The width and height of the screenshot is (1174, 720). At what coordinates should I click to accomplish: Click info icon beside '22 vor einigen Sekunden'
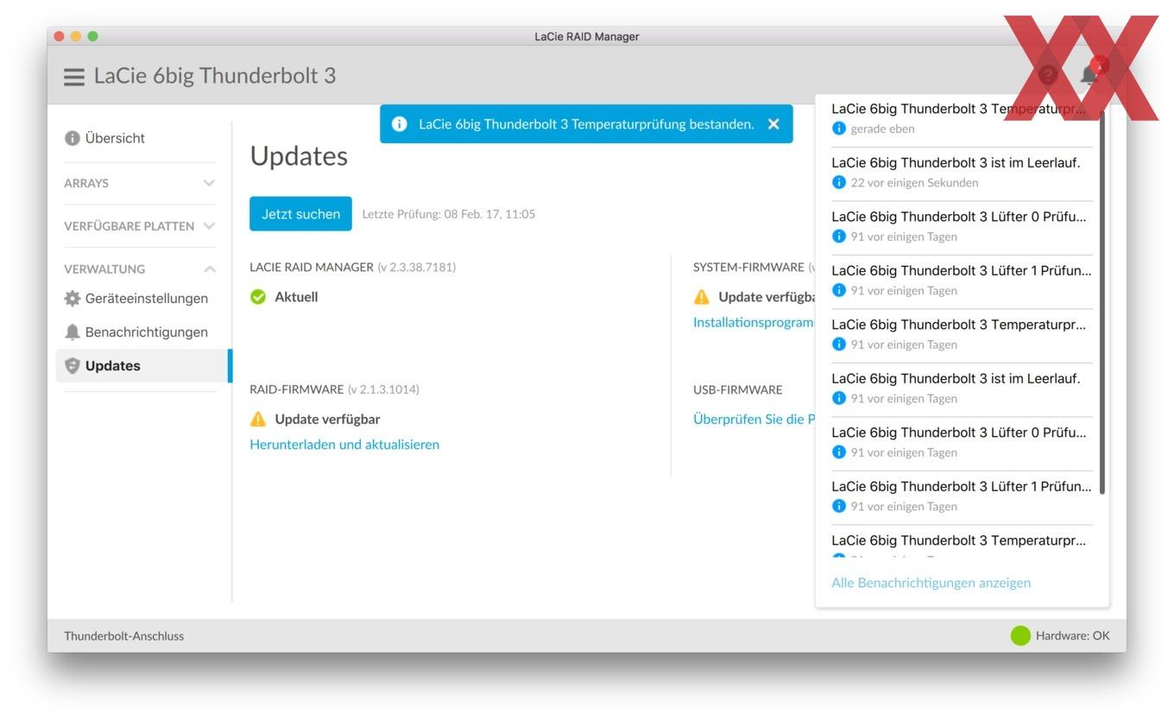click(838, 183)
